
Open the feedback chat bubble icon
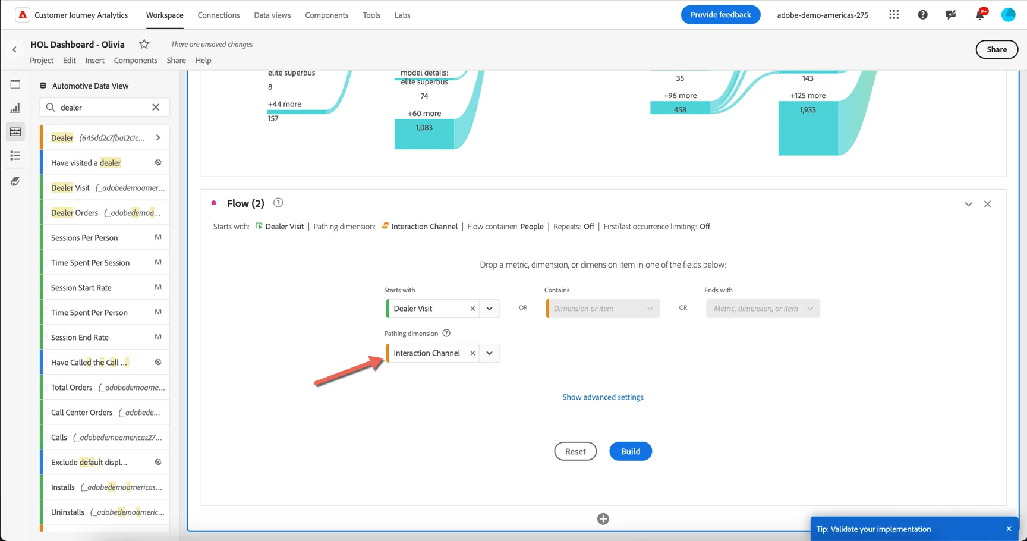point(951,15)
